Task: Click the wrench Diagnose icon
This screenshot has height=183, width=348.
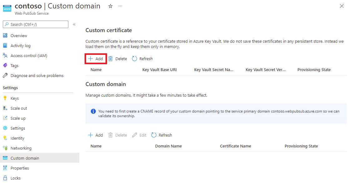Action: pyautogui.click(x=5, y=75)
